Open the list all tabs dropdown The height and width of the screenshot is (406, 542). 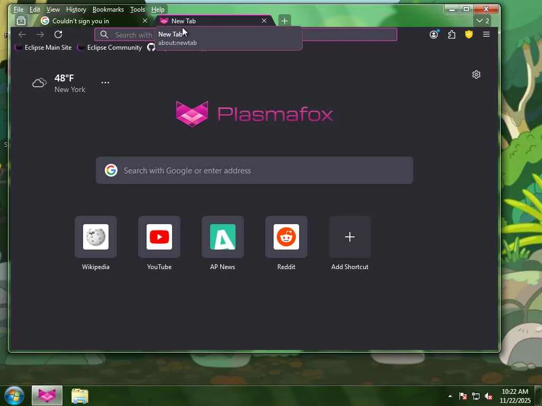tap(483, 21)
